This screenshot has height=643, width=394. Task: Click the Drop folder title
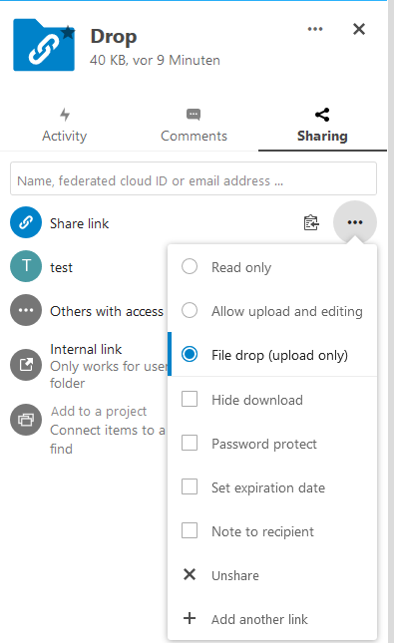[114, 37]
